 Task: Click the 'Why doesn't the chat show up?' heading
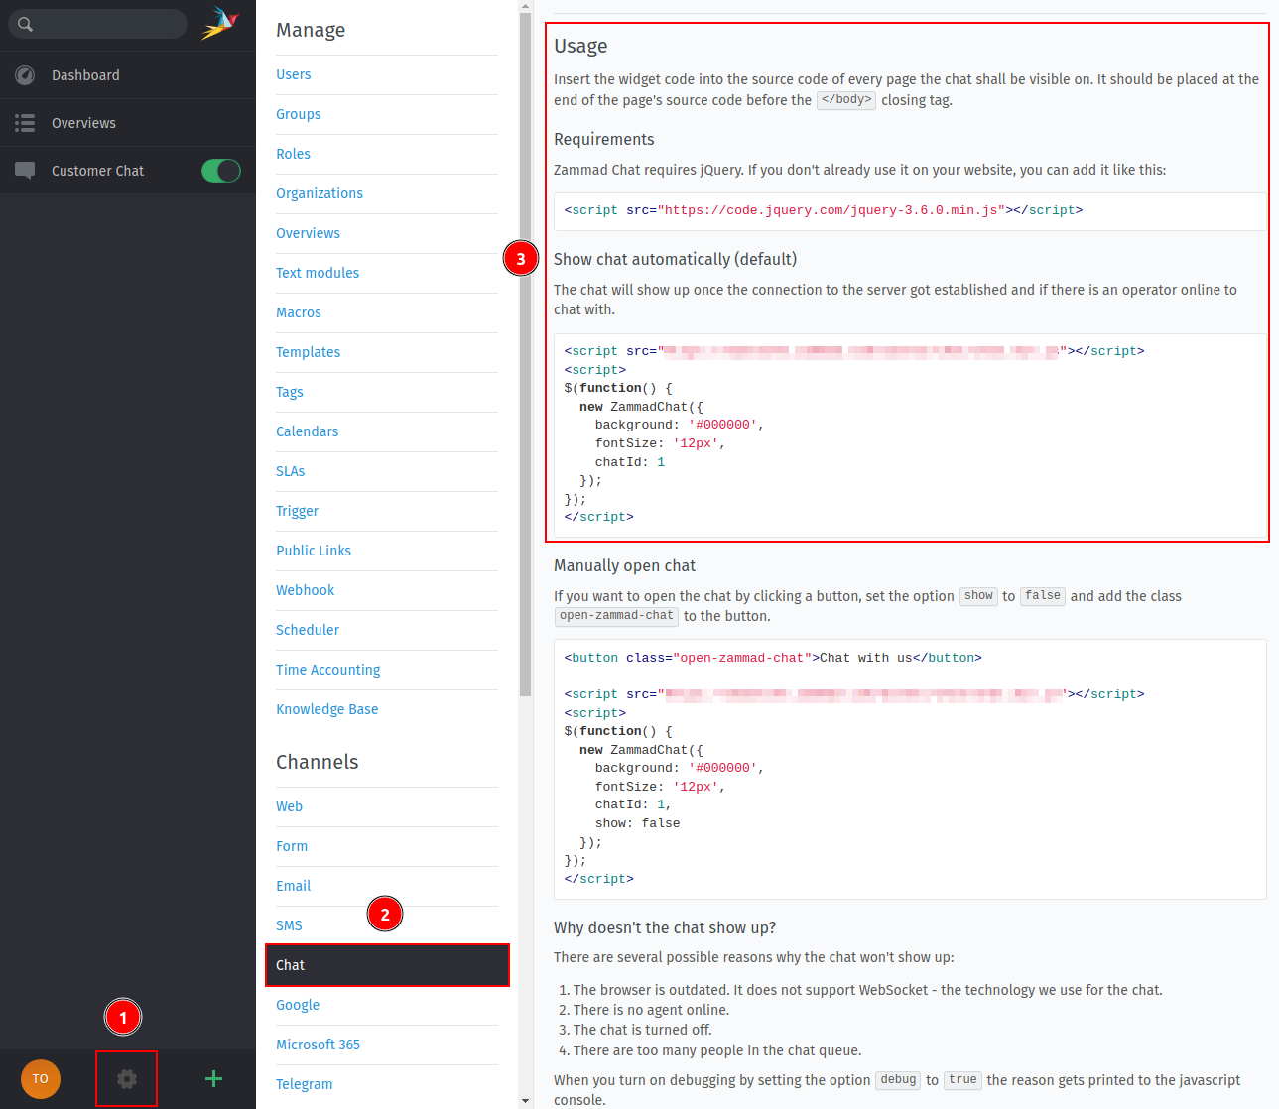coord(665,927)
